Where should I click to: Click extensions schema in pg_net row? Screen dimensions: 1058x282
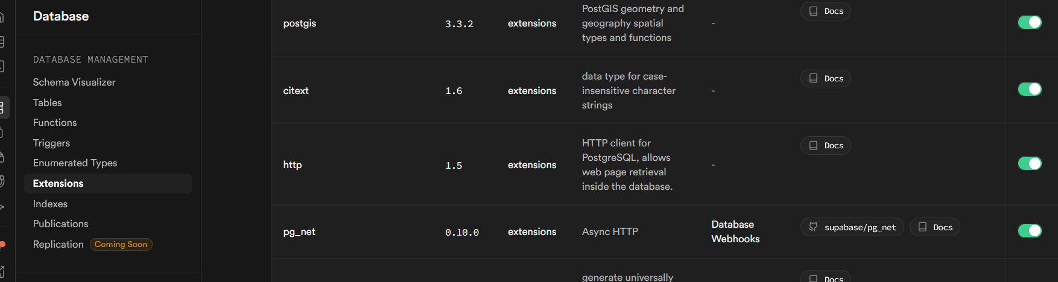pos(532,232)
